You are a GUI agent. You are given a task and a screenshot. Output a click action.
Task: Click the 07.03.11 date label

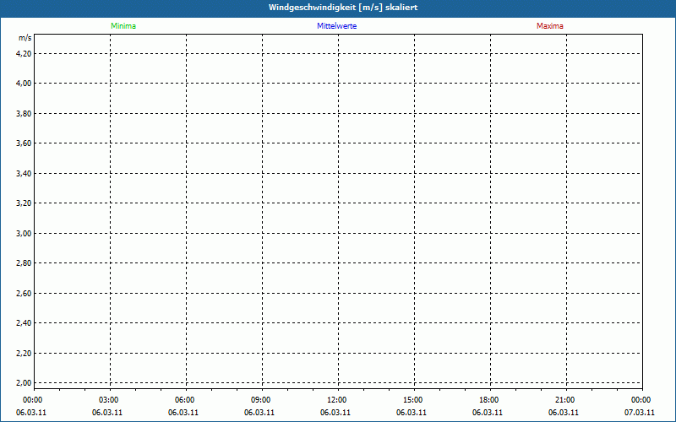coord(640,413)
